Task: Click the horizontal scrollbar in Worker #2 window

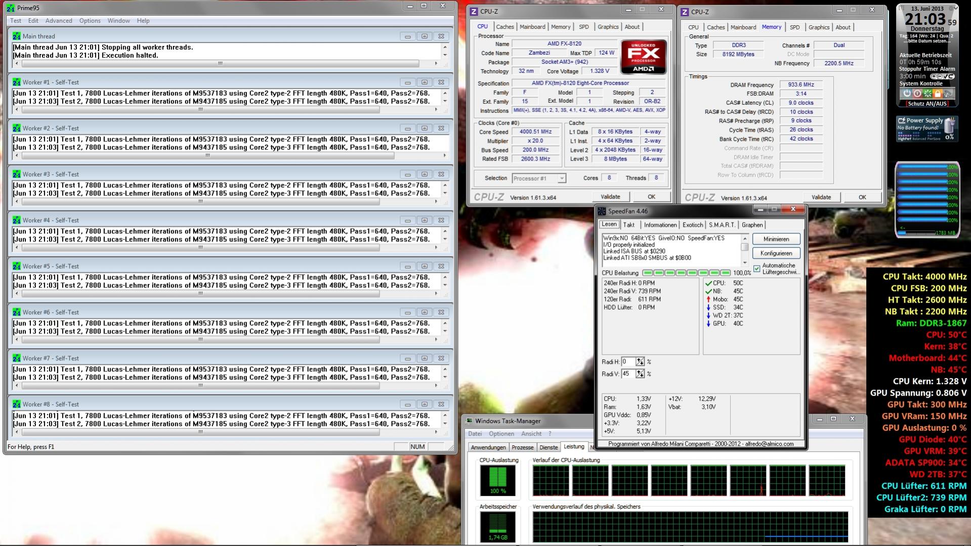Action: (230, 156)
